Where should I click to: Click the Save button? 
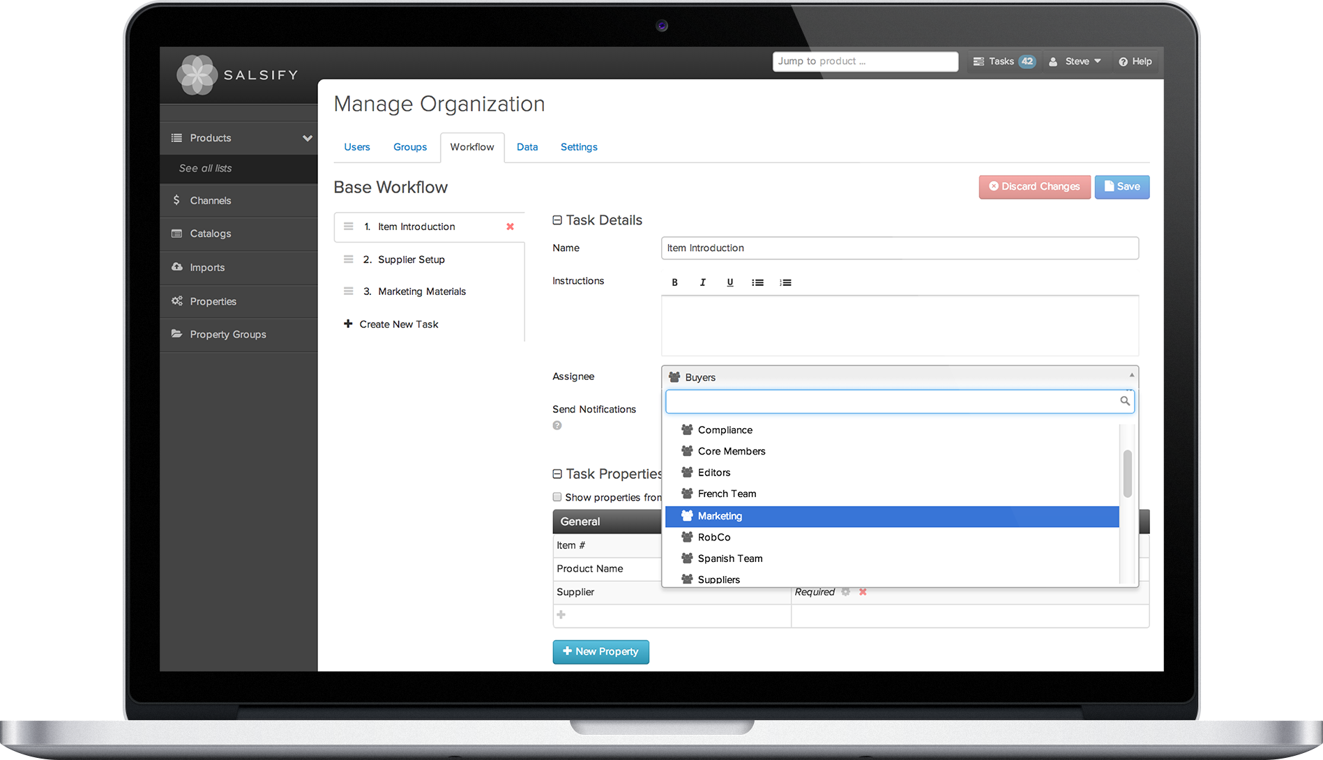(x=1121, y=187)
